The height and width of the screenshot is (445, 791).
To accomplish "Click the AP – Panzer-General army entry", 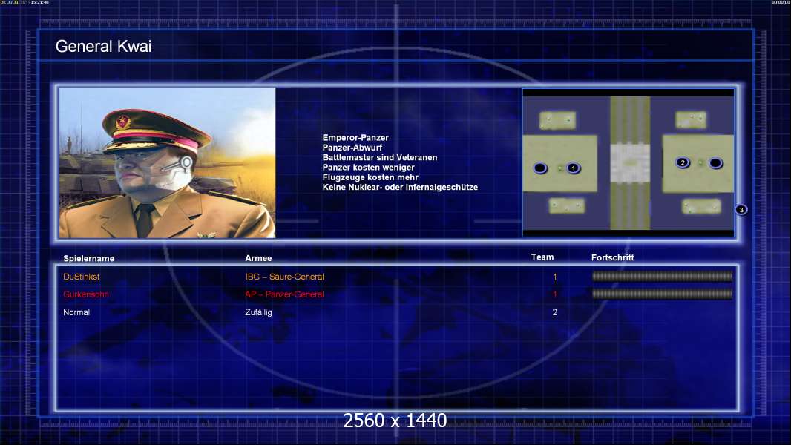I will coord(284,294).
